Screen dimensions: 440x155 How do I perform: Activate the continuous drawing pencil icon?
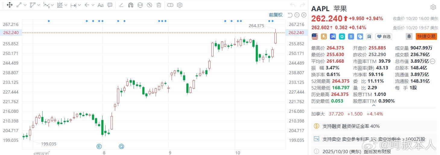[x=121, y=5]
